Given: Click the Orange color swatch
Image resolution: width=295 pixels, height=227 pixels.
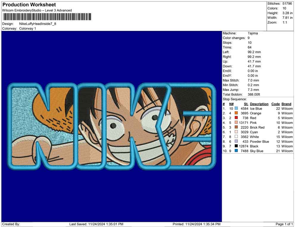Looking at the screenshot, I should pos(236,113).
